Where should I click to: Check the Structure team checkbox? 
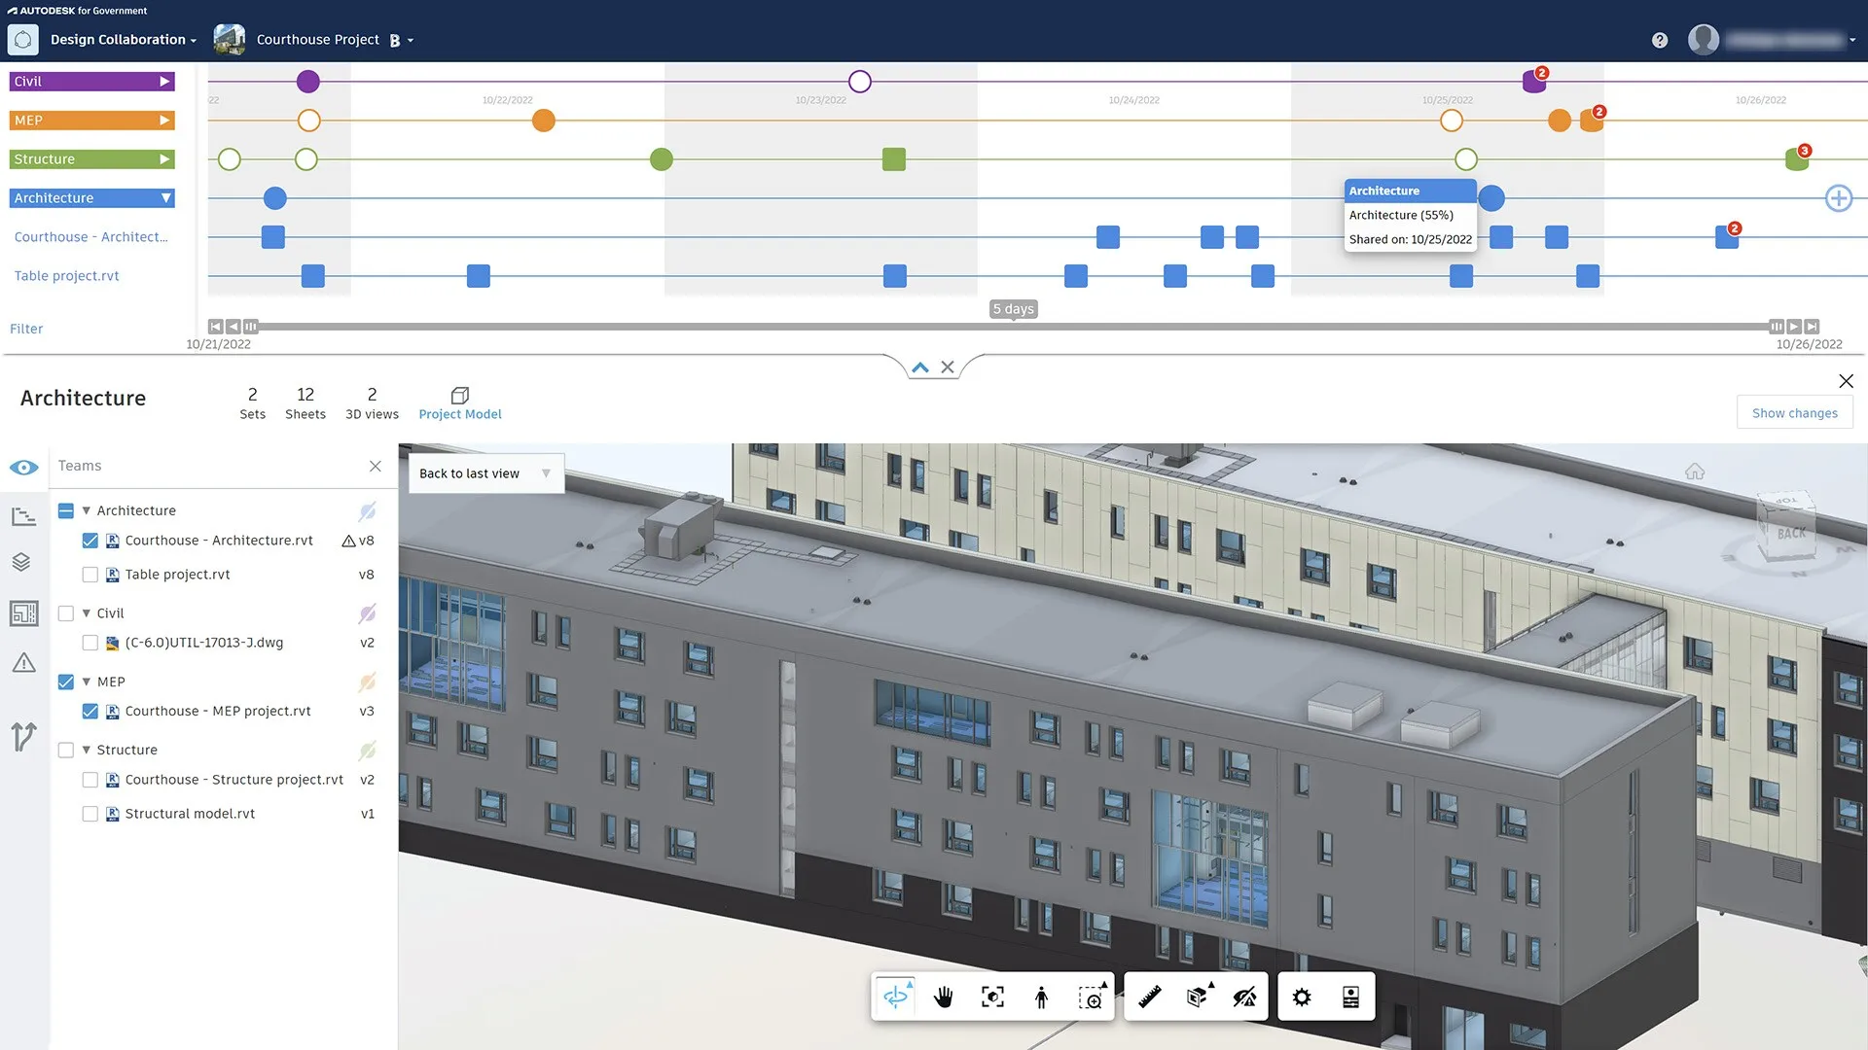pyautogui.click(x=66, y=750)
